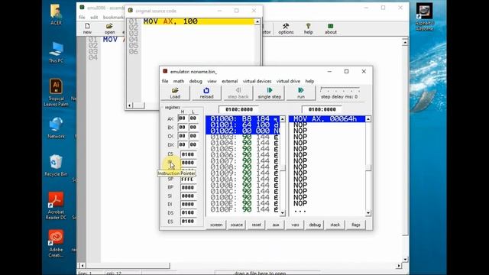Click CX low byte register field

(x=193, y=136)
